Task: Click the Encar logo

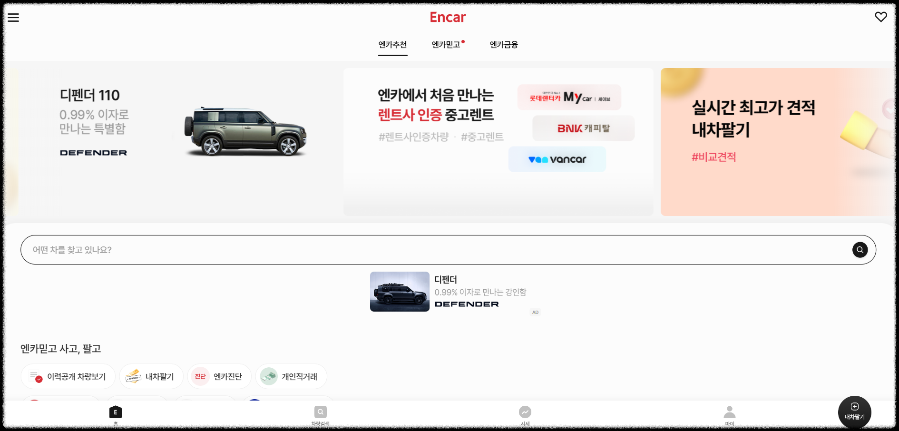Action: tap(448, 18)
